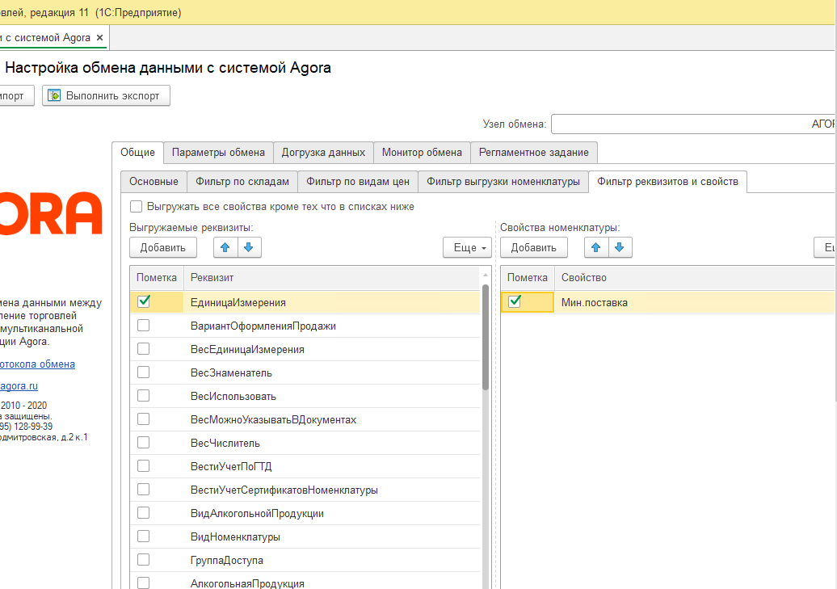Move property up in Свойства номенклатуры
The width and height of the screenshot is (837, 589).
[x=596, y=247]
